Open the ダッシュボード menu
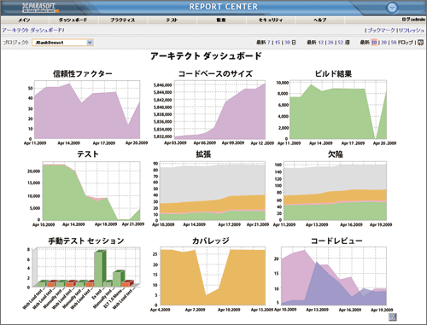The width and height of the screenshot is (427, 325). coord(73,20)
